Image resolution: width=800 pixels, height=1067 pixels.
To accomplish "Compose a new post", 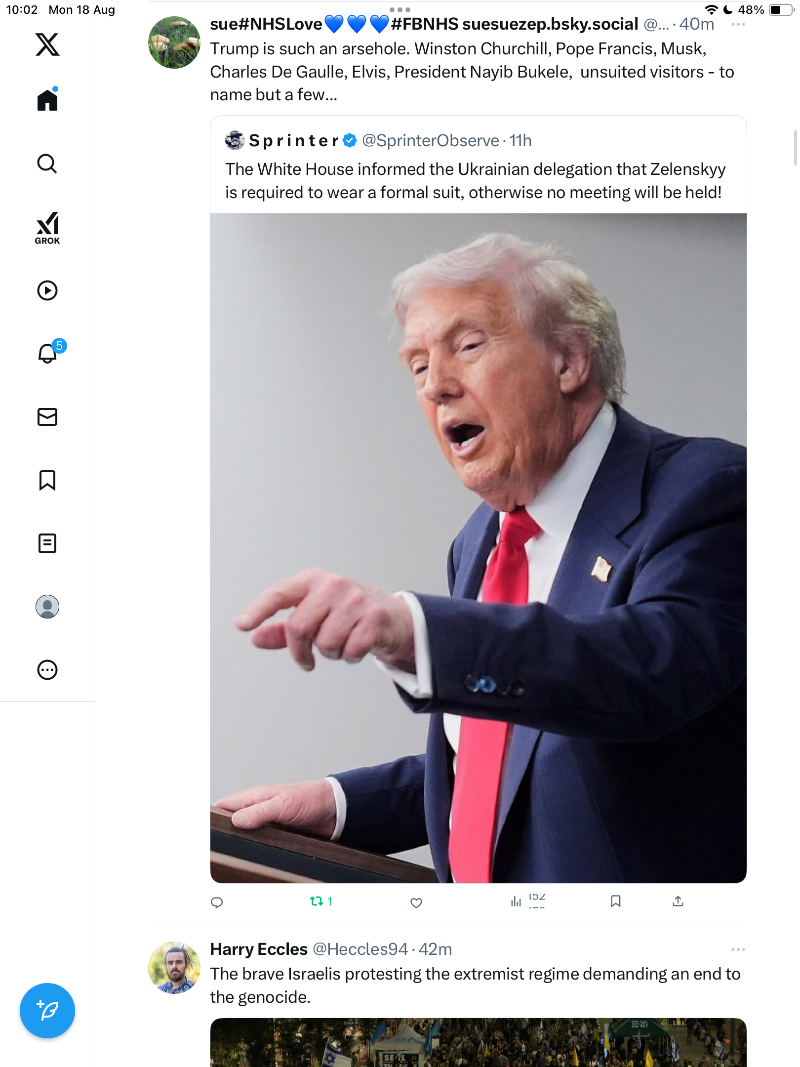I will [47, 1011].
